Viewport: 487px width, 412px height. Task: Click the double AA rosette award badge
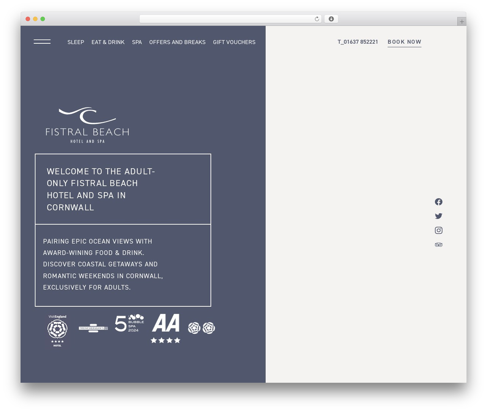pyautogui.click(x=202, y=328)
